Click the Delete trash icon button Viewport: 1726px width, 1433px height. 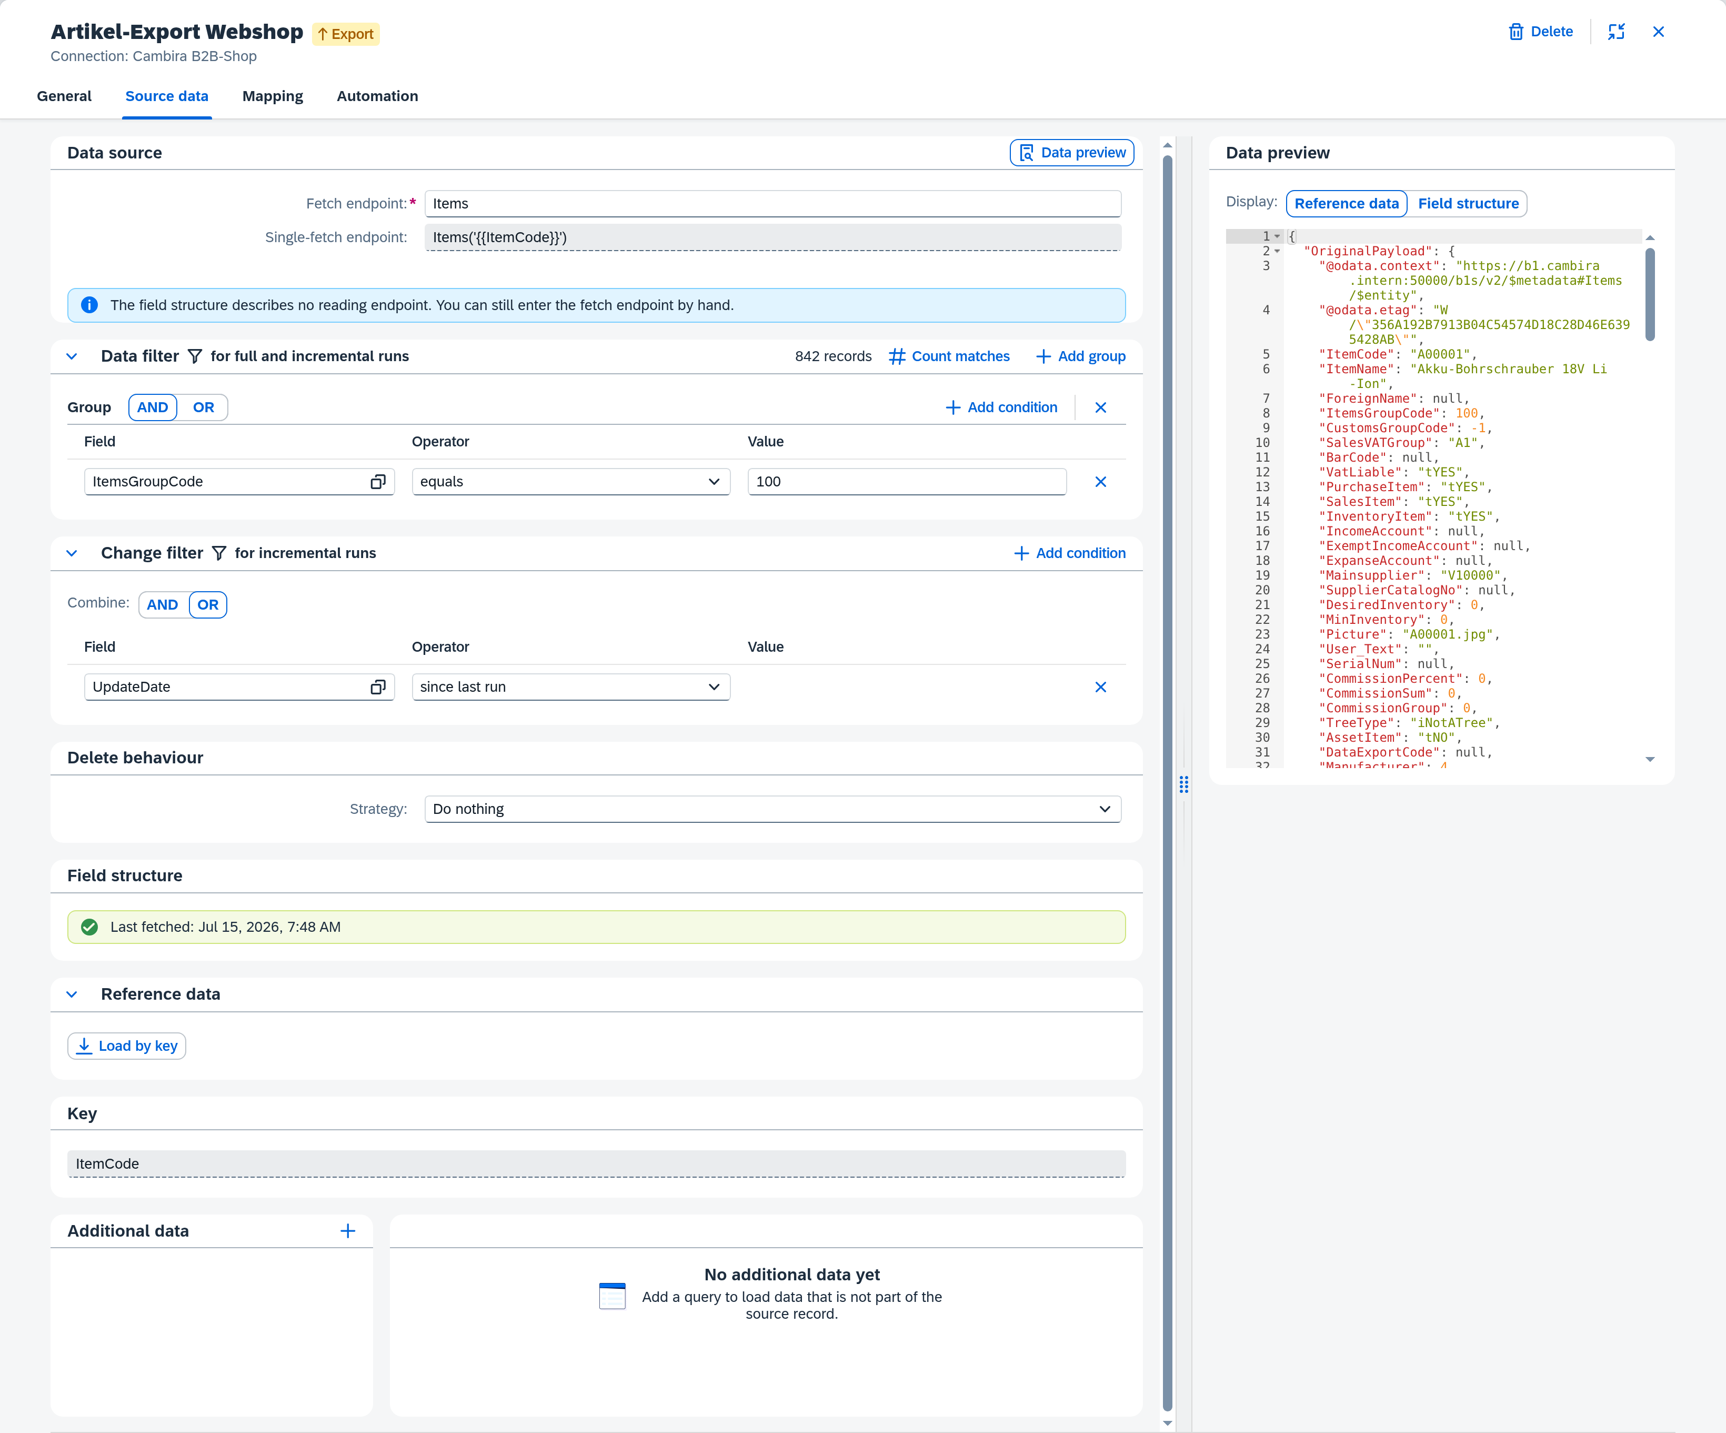click(x=1540, y=31)
